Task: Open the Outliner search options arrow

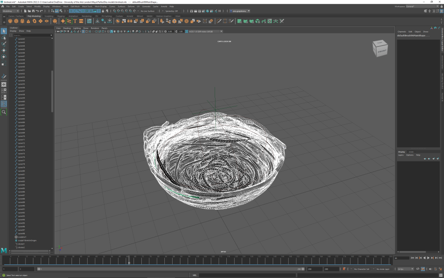Action: coord(51,35)
